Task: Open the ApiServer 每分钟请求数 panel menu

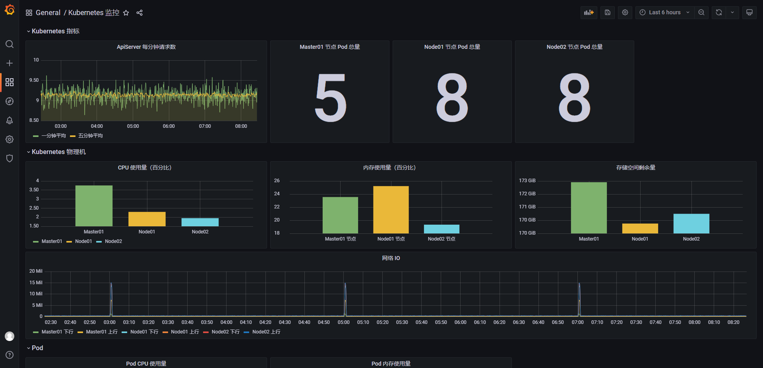Action: pos(146,47)
